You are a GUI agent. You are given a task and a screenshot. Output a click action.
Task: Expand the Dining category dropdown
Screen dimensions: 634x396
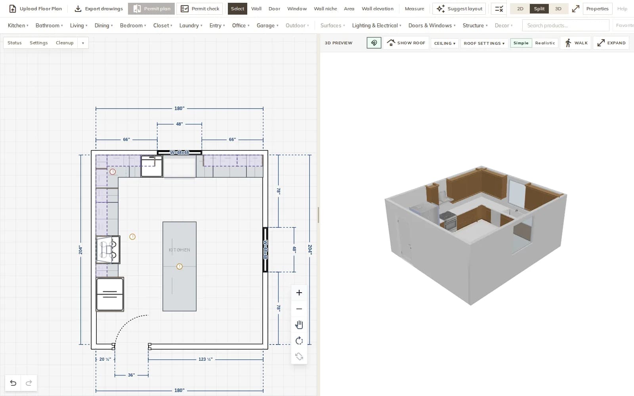pos(103,25)
